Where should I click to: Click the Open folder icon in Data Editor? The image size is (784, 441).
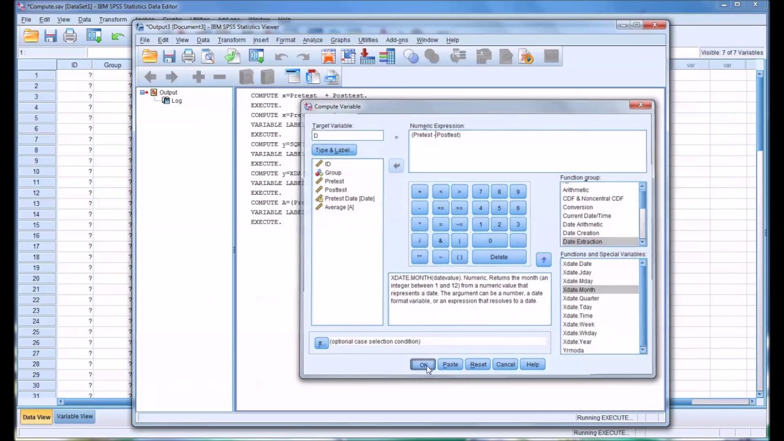[x=31, y=36]
